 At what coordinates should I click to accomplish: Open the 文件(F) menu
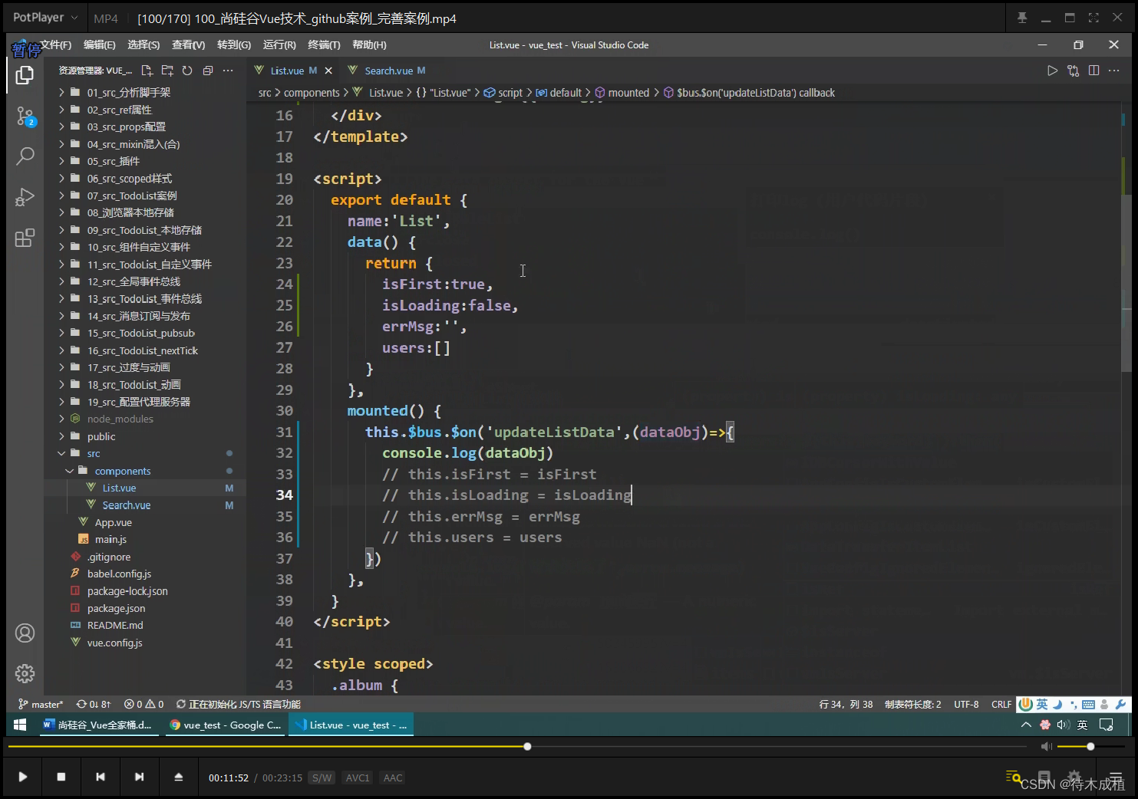click(x=56, y=44)
